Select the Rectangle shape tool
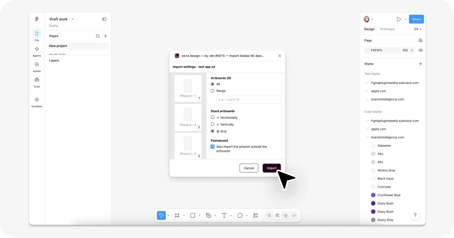The image size is (454, 238). (193, 215)
